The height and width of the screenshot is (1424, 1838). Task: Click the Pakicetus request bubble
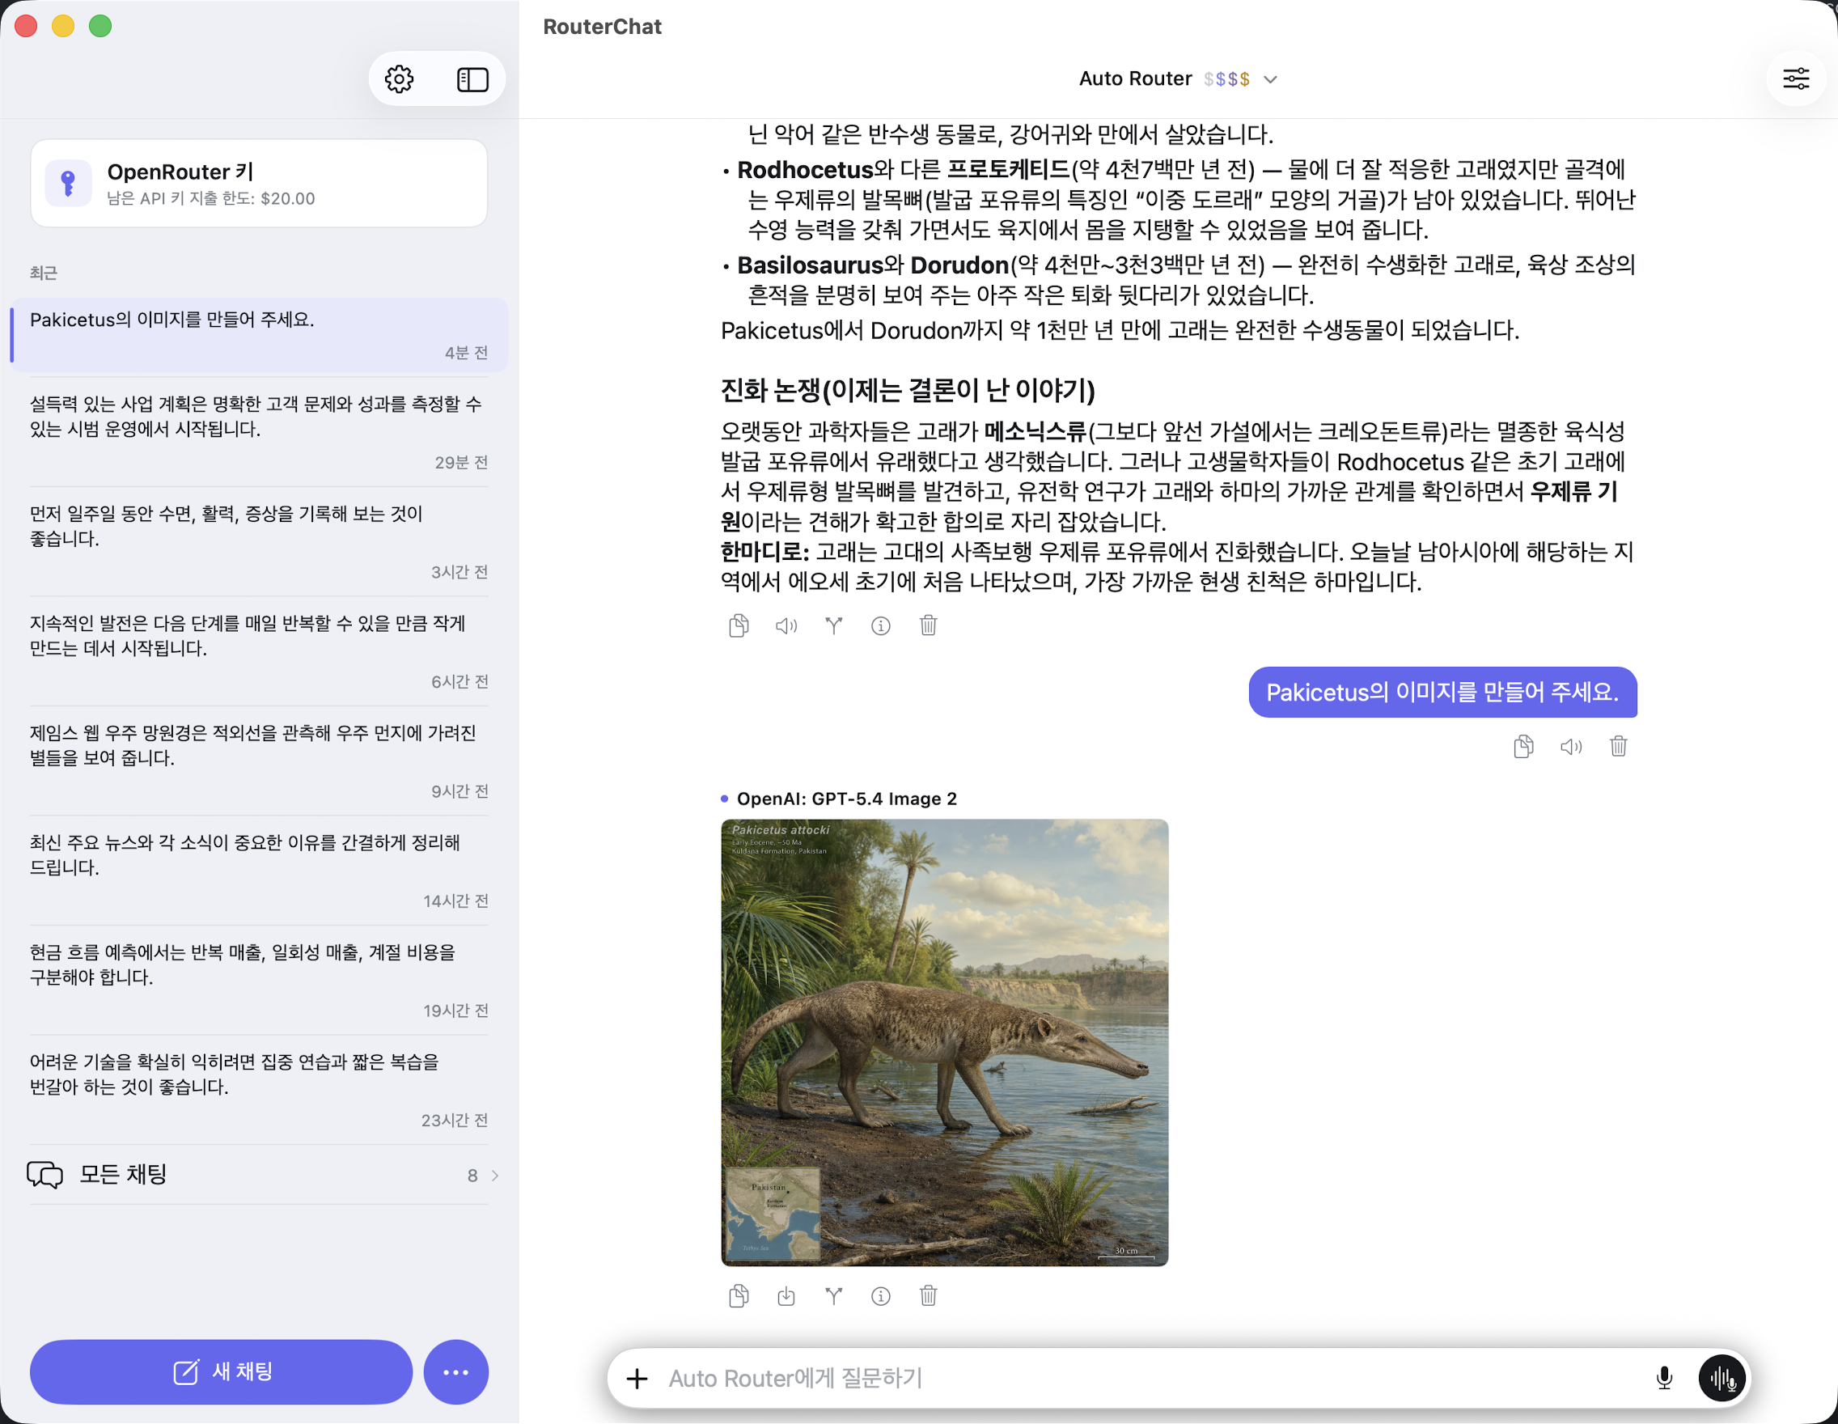point(1442,692)
